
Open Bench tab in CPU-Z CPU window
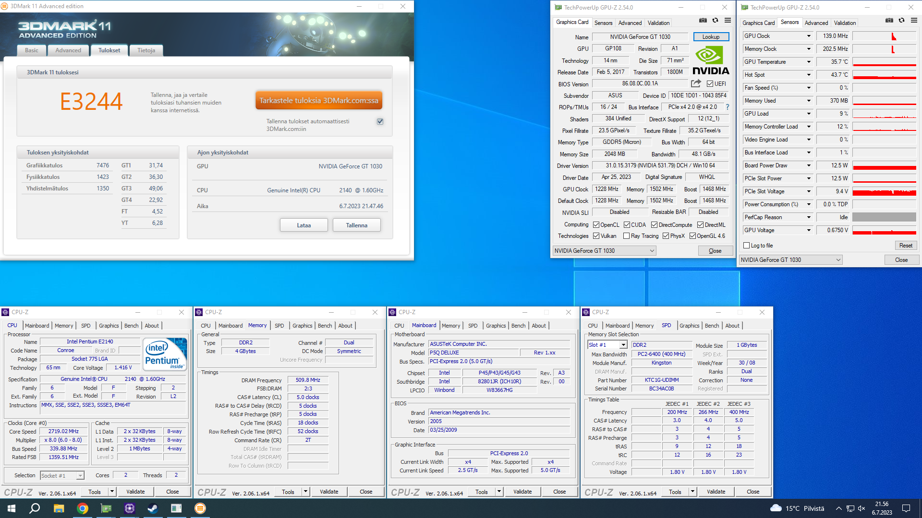pyautogui.click(x=131, y=326)
